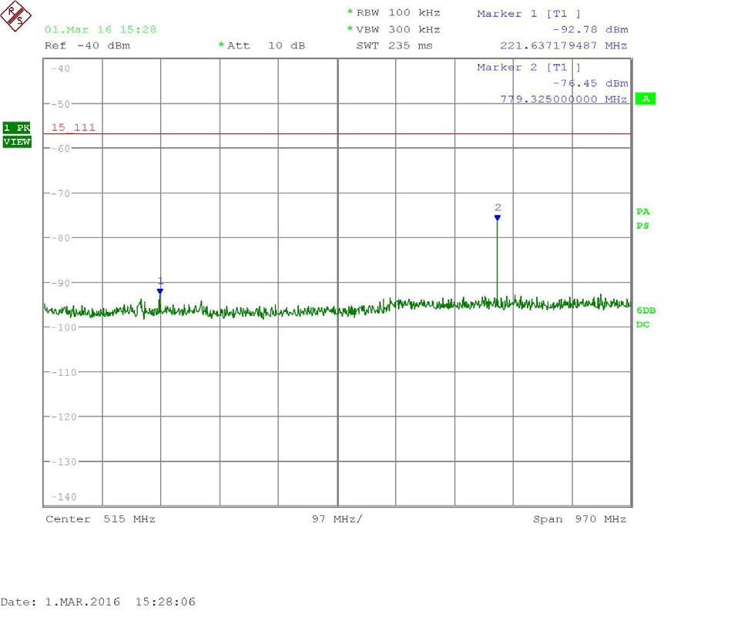Select marker 2 triangle on trace
751x624 pixels.
click(x=498, y=218)
